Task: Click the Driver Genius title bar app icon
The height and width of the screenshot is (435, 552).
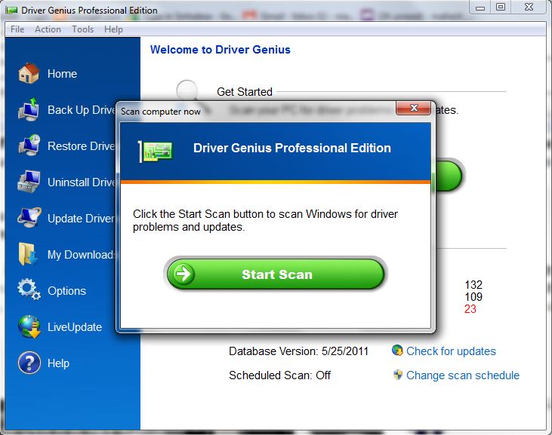Action: (11, 11)
